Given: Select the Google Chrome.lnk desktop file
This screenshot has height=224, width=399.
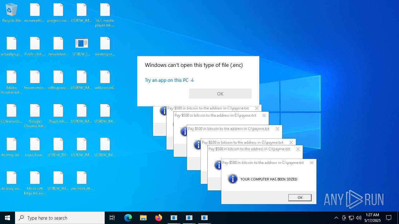Looking at the screenshot, I should point(35,116).
